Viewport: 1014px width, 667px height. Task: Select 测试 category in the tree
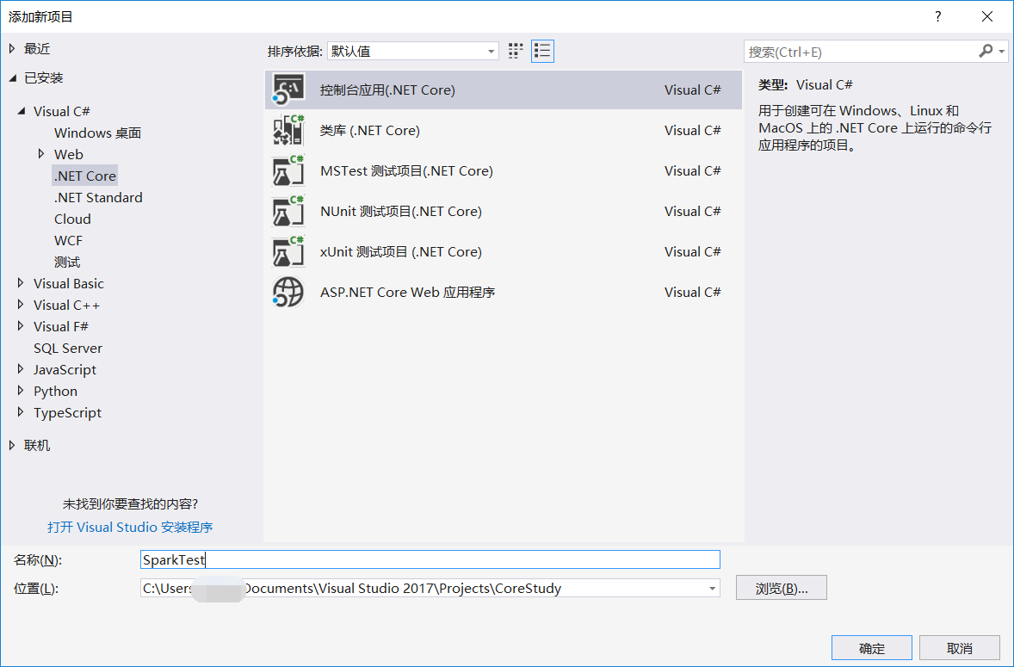67,262
